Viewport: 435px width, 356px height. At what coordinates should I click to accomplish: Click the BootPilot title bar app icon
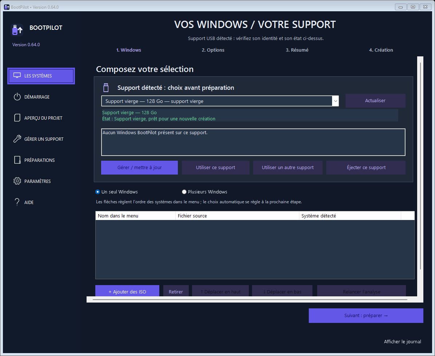point(7,7)
